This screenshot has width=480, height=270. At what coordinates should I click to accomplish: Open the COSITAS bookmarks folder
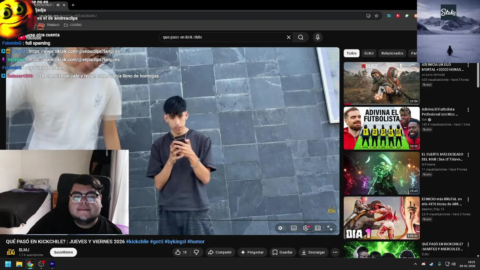pos(73,25)
